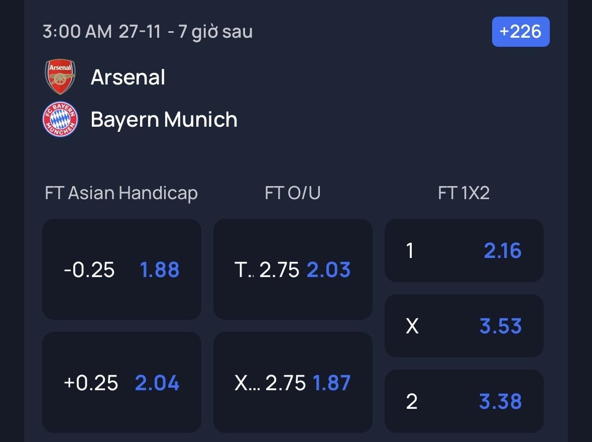592x442 pixels.
Task: Expand the +226 more markets badge
Action: point(520,32)
